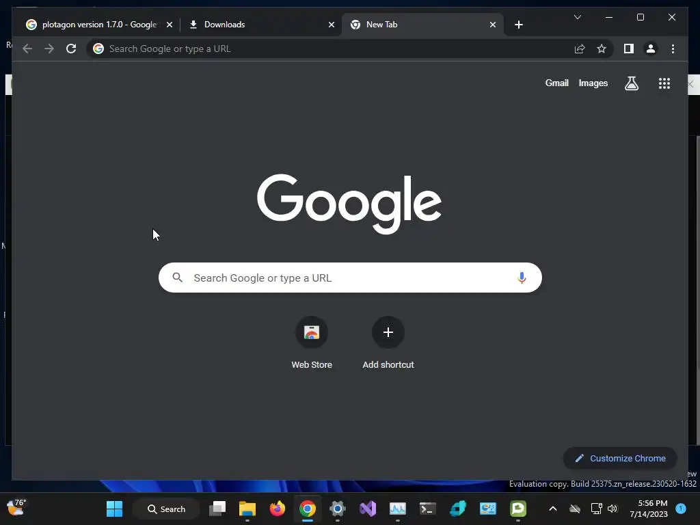Reload the page with the refresh icon
The width and height of the screenshot is (700, 525).
71,49
